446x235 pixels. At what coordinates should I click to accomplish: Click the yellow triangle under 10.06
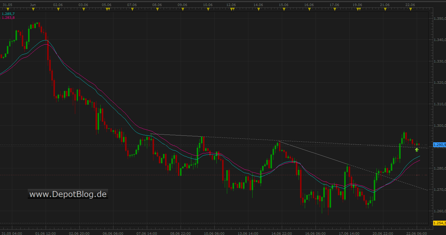pos(208,10)
